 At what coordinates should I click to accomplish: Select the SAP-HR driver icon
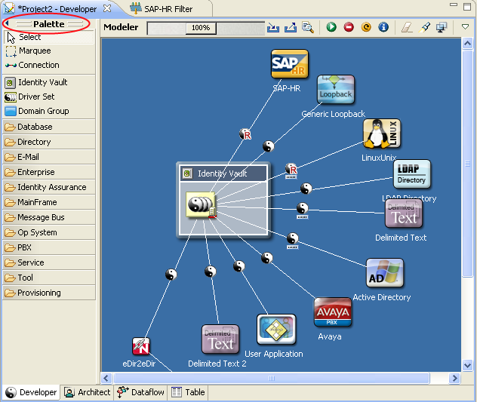pos(290,64)
